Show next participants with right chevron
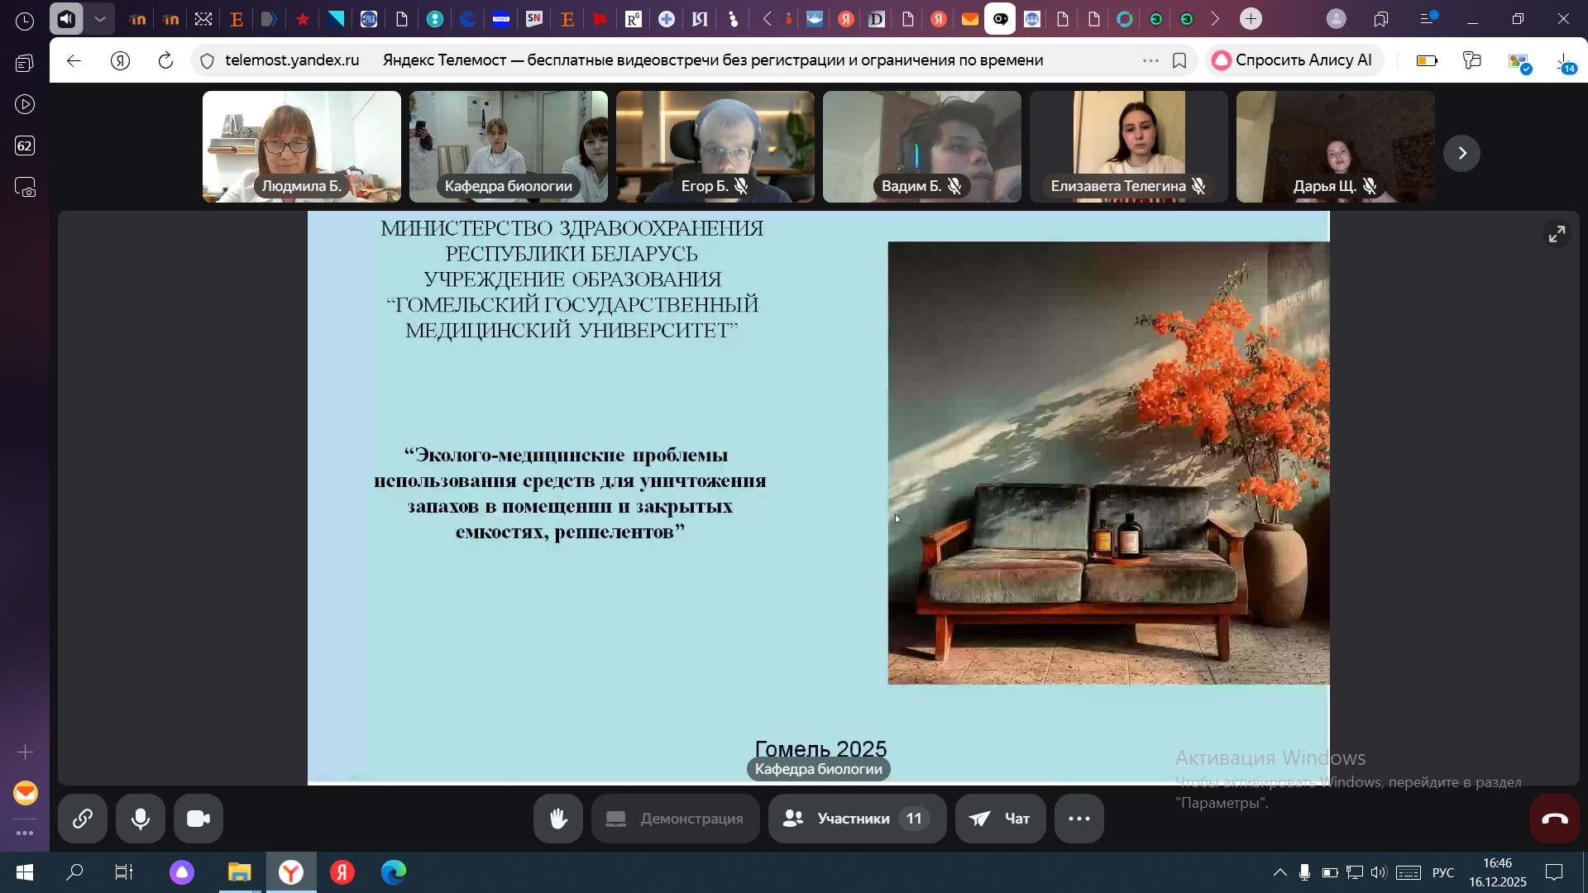Image resolution: width=1588 pixels, height=893 pixels. 1461,153
